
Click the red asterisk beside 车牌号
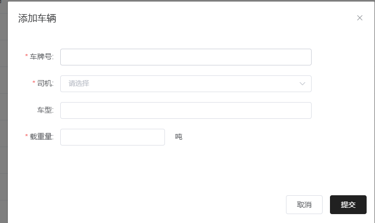pos(27,57)
